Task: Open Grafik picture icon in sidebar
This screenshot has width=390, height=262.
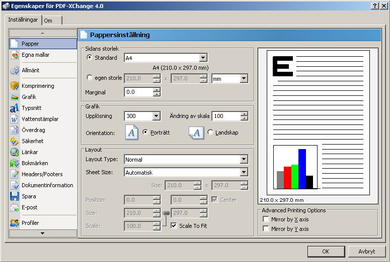Action: 15,97
